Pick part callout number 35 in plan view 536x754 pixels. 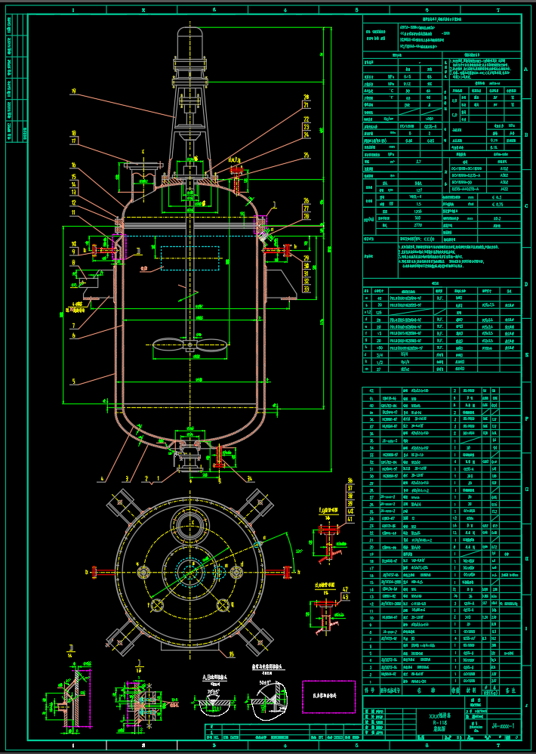click(231, 653)
